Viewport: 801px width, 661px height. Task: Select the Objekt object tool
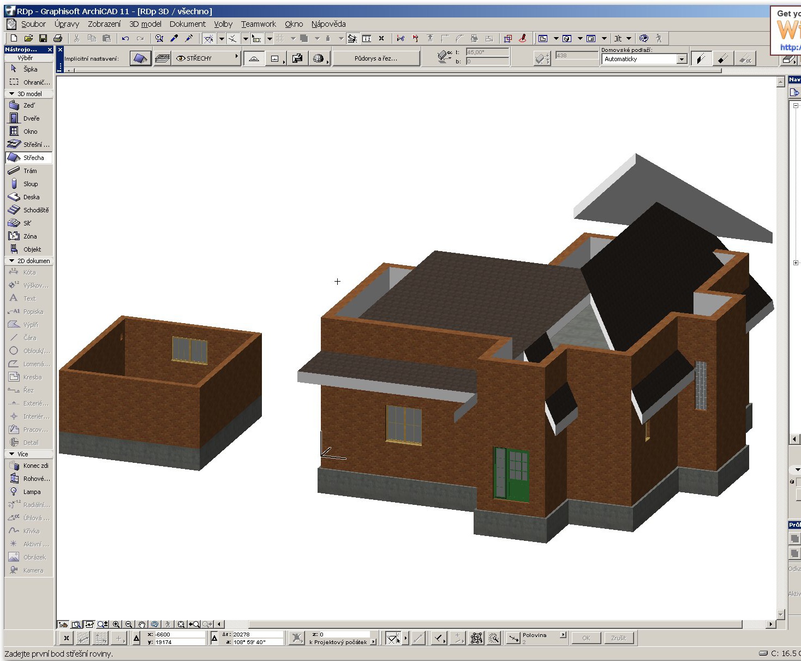tap(29, 249)
